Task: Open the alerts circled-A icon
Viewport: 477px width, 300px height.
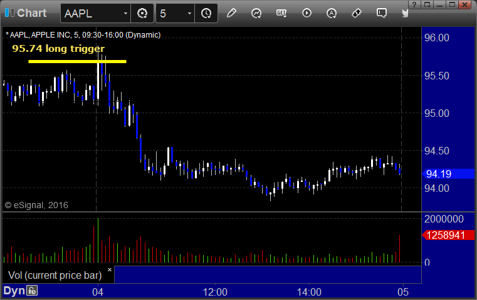Action: [332, 13]
